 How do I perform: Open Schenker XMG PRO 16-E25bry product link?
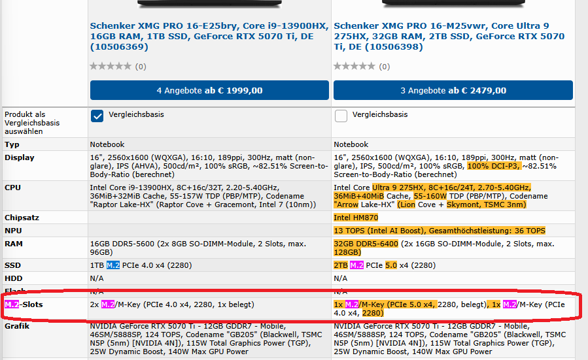[209, 37]
